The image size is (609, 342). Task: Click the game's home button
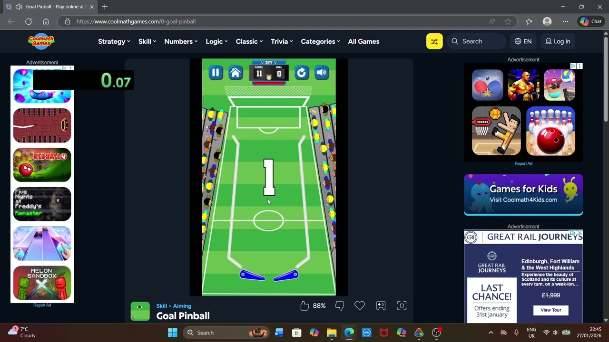tap(236, 73)
